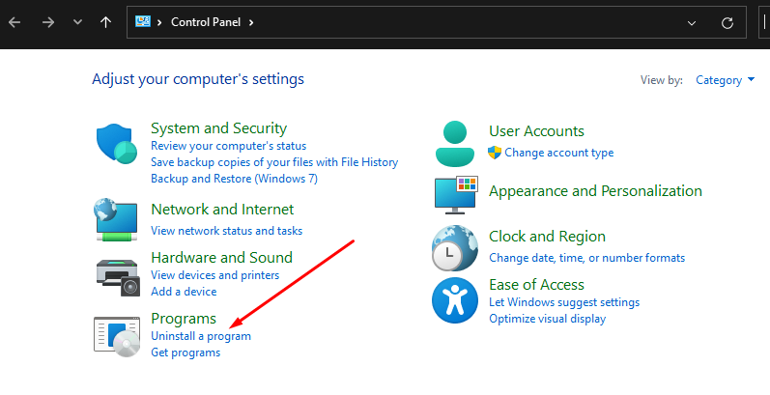Viewport: 770px width, 395px height.
Task: Open the Ease of Access icon
Action: pos(455,300)
